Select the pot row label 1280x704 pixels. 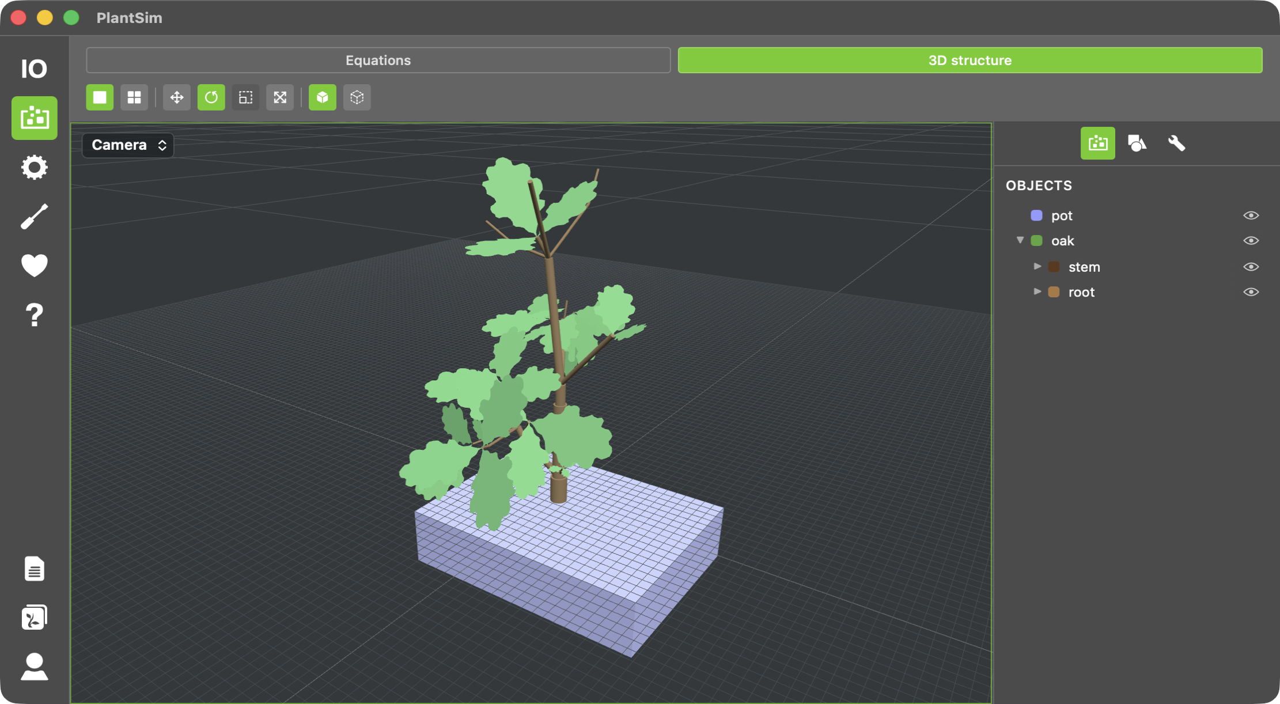(1062, 215)
